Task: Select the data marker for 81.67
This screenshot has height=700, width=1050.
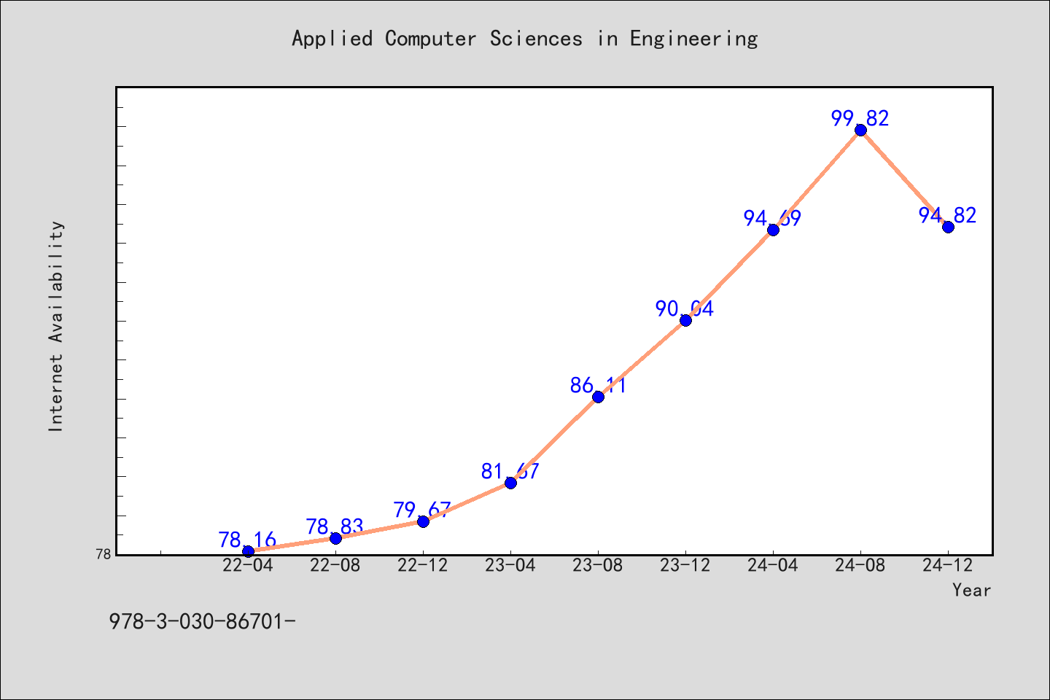Action: point(510,483)
